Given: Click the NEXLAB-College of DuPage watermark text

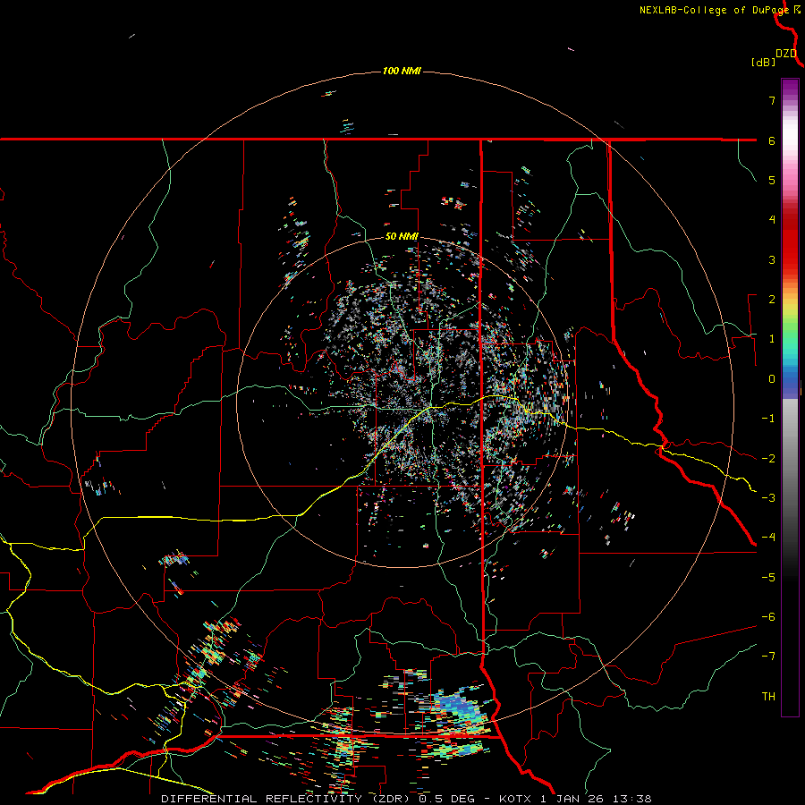Looking at the screenshot, I should [714, 10].
